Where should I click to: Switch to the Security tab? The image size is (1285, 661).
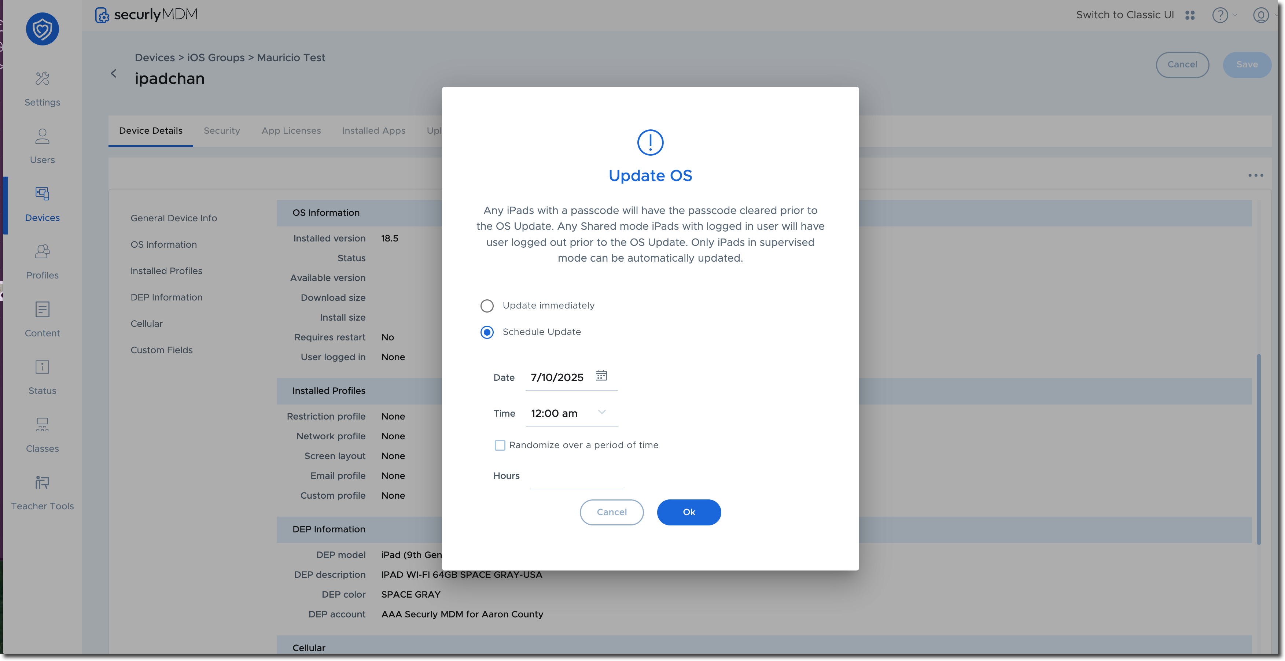pyautogui.click(x=222, y=131)
